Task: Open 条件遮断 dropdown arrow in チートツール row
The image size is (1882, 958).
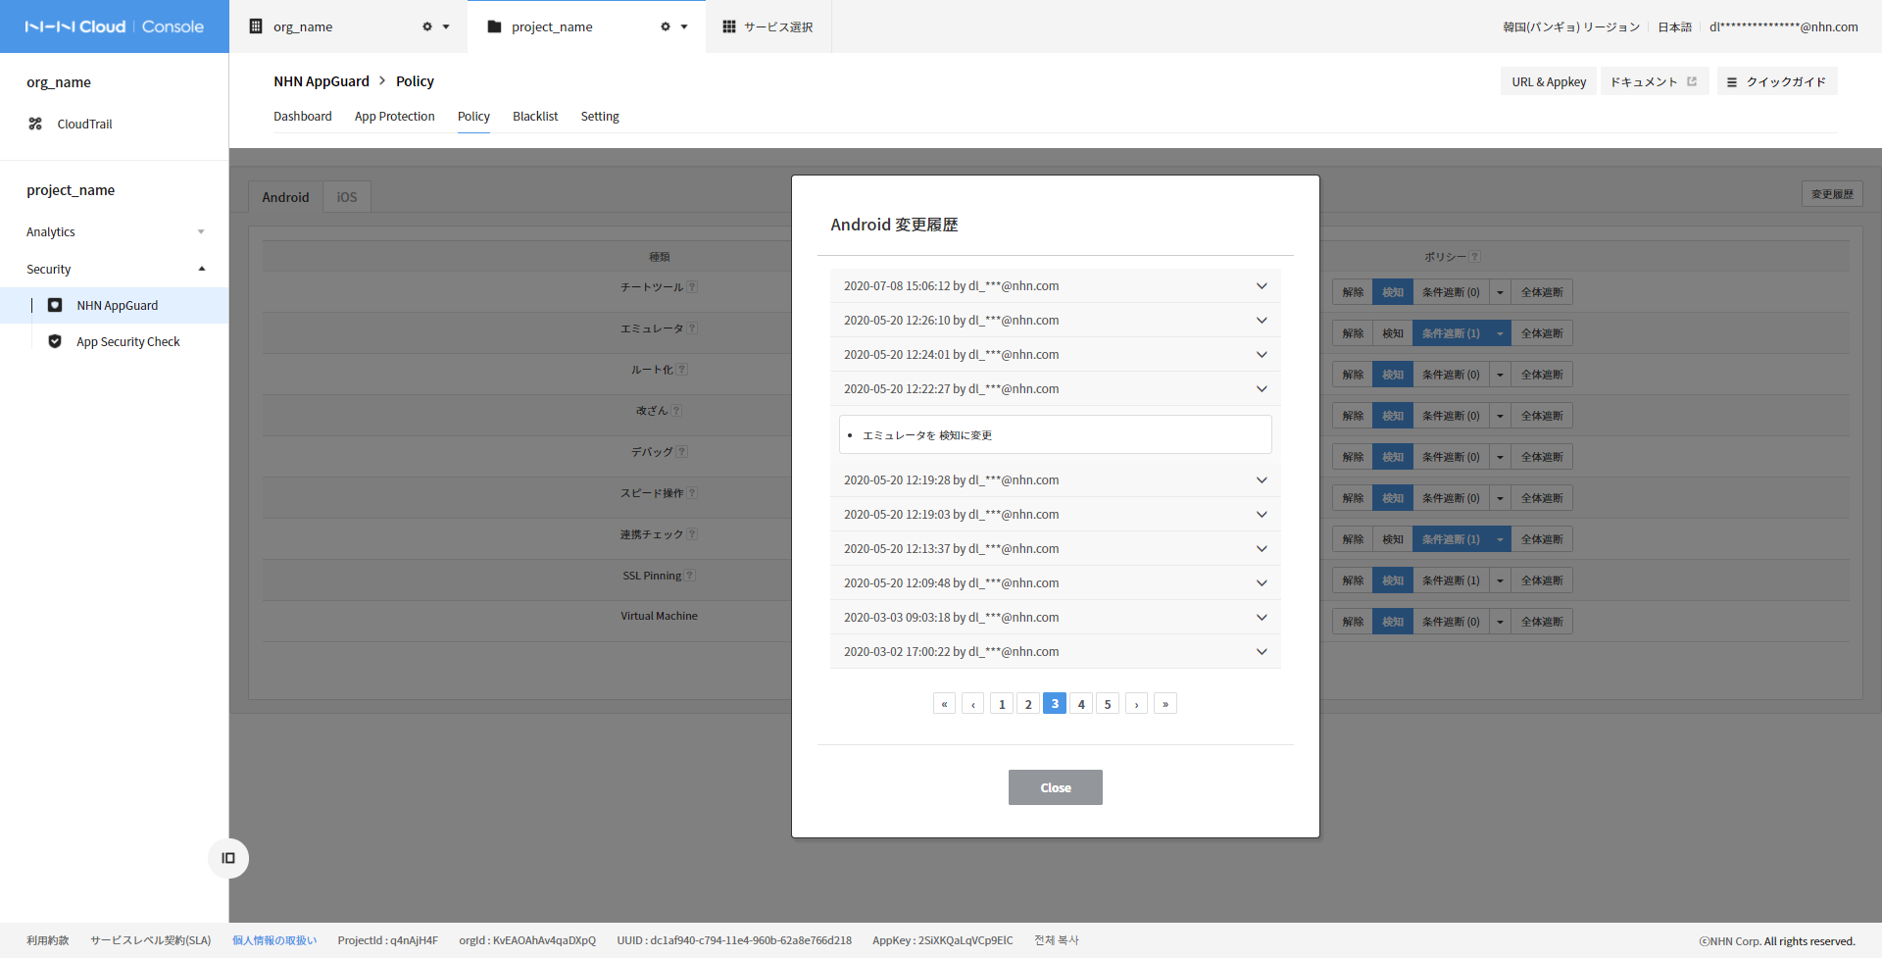Action: (1500, 292)
